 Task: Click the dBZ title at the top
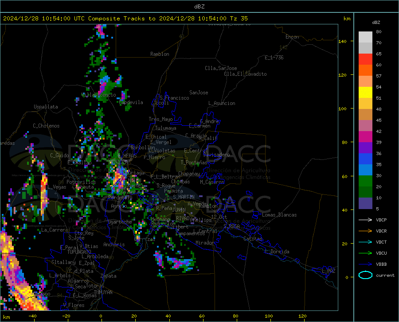(x=199, y=7)
